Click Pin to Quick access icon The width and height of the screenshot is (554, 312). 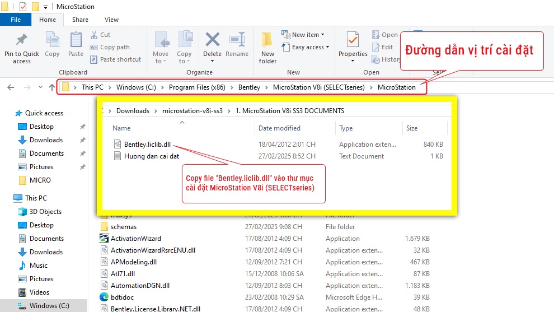tap(22, 40)
